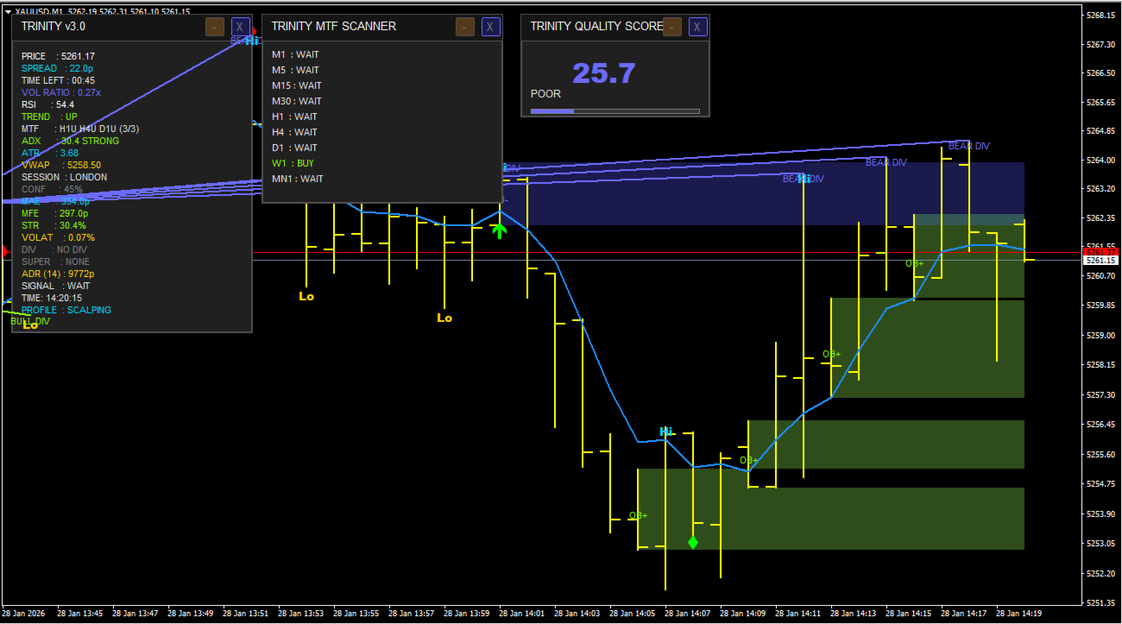Screen dimensions: 1122x624
Task: Minimize the TRINITY QUALITY SCORE panel
Action: point(672,27)
